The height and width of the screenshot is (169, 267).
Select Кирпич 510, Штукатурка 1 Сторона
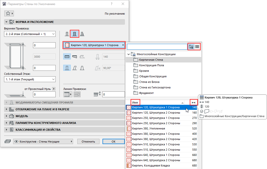[161, 144]
